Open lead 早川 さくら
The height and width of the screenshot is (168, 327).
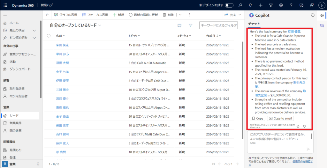[x=63, y=54]
